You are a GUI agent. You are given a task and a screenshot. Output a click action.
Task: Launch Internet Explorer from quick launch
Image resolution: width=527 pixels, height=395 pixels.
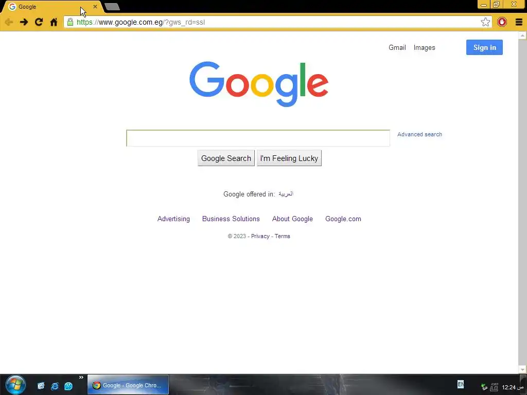55,386
